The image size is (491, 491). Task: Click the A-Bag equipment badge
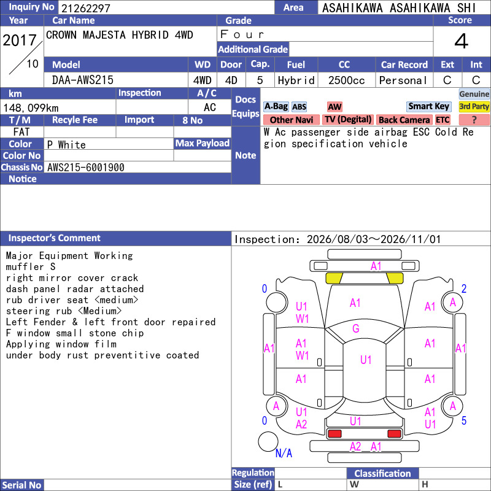(276, 106)
